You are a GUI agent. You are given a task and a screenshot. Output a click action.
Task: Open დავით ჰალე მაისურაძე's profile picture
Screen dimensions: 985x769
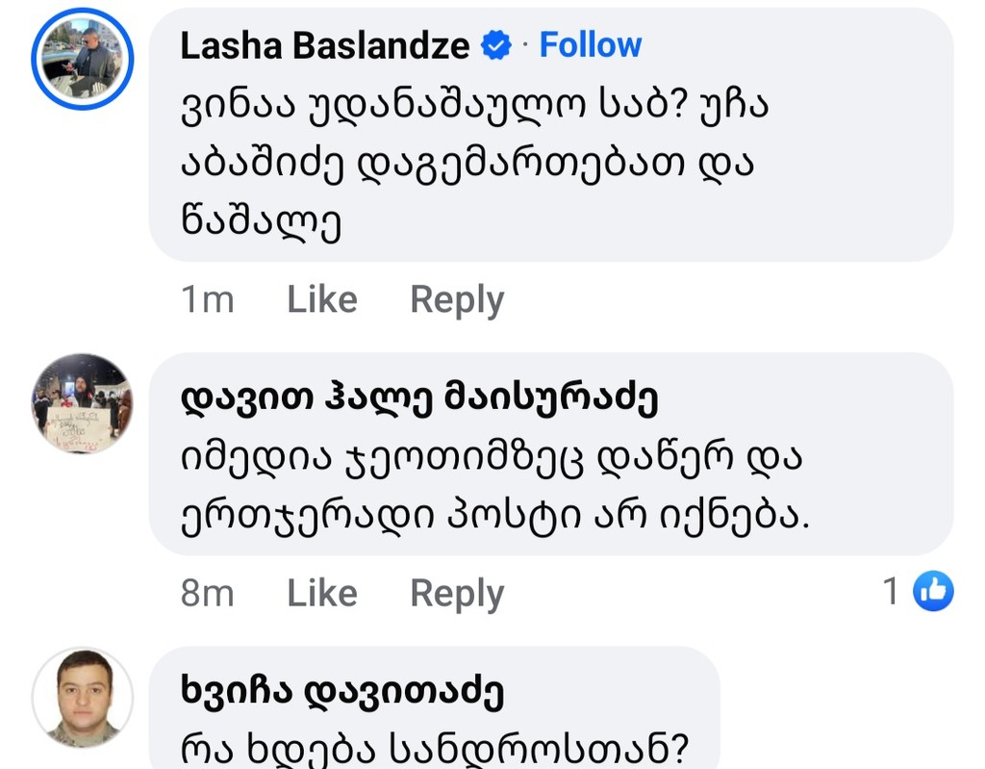[x=82, y=403]
